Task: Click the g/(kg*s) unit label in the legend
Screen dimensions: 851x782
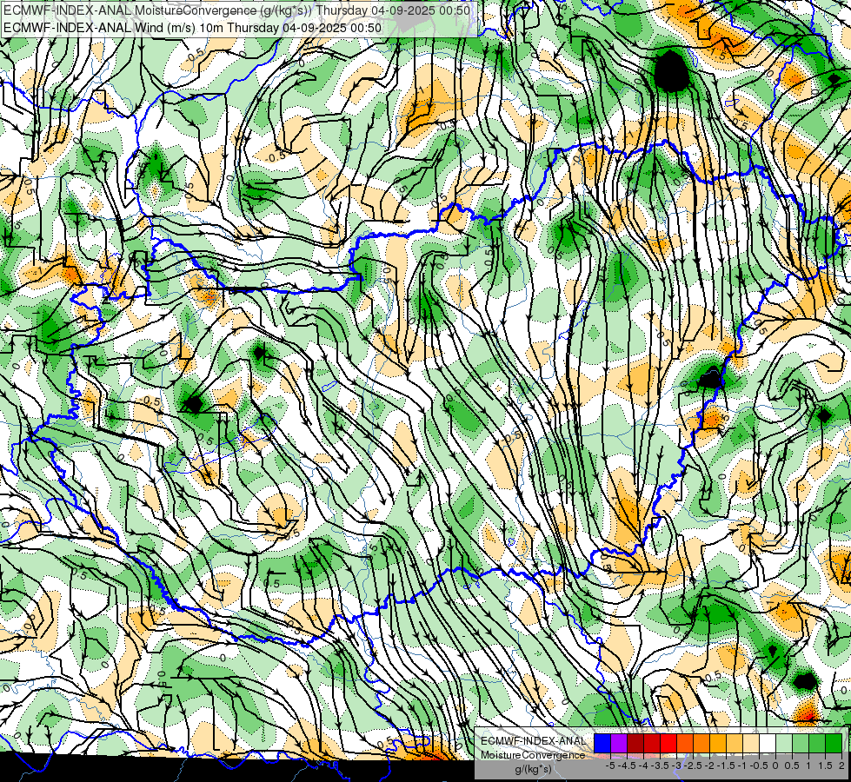Action: tap(533, 769)
